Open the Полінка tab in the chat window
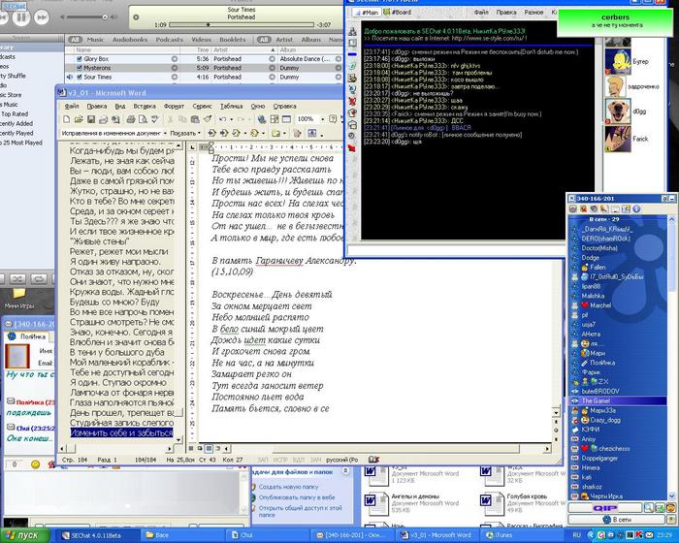The height and width of the screenshot is (543, 679). point(28,336)
